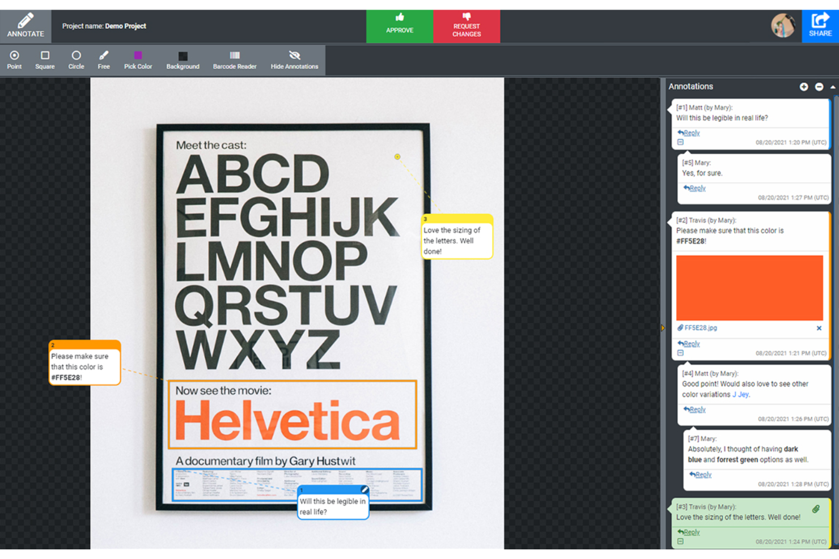
Task: Reply to Travis's annotation #3
Action: 689,532
